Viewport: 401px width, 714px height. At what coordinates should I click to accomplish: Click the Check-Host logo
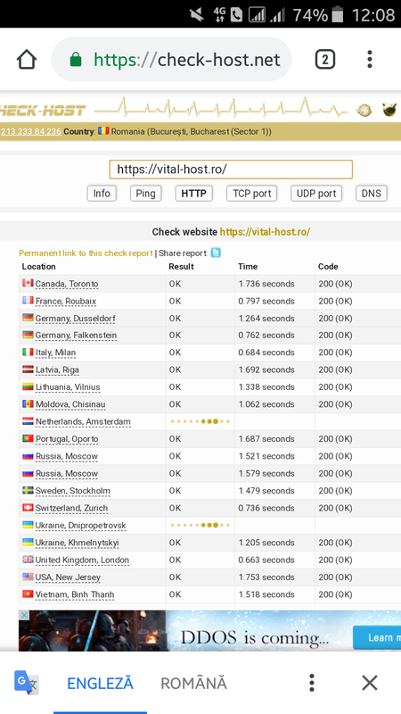pos(43,110)
